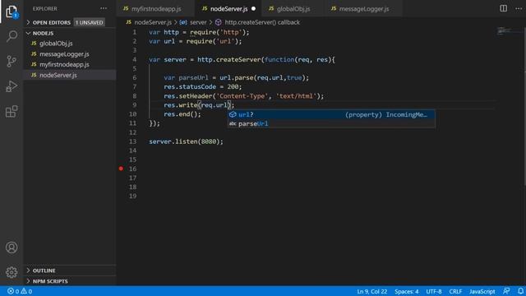
Task: Click the Ln 9, Col 22 indicator
Action: pos(371,291)
